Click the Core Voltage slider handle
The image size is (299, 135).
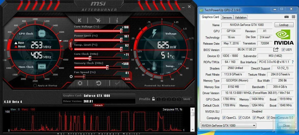pyautogui.click(x=121, y=31)
